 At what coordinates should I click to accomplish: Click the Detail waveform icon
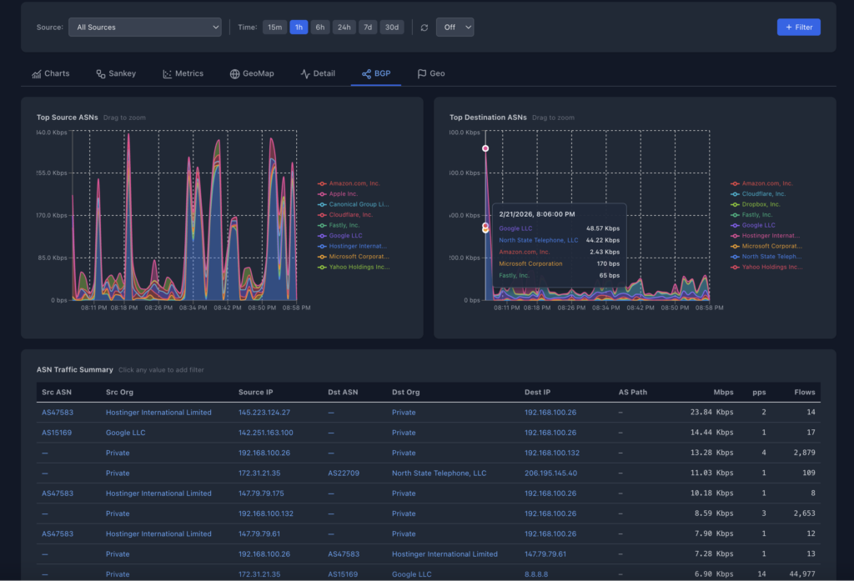point(305,73)
